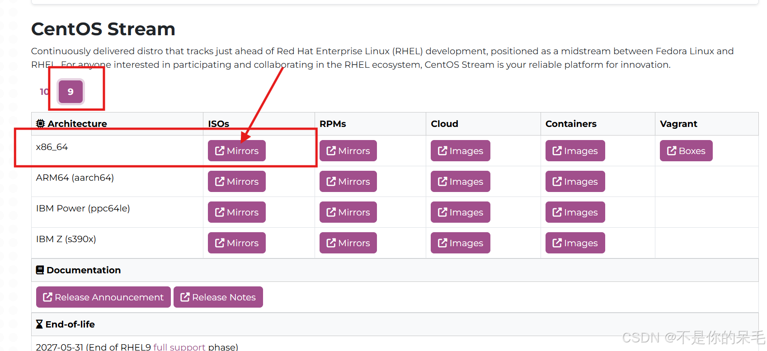Open IBM Z Cloud Images
The width and height of the screenshot is (767, 351).
[x=461, y=243]
